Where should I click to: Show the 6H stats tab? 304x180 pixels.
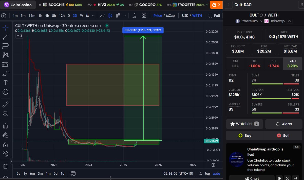273,63
